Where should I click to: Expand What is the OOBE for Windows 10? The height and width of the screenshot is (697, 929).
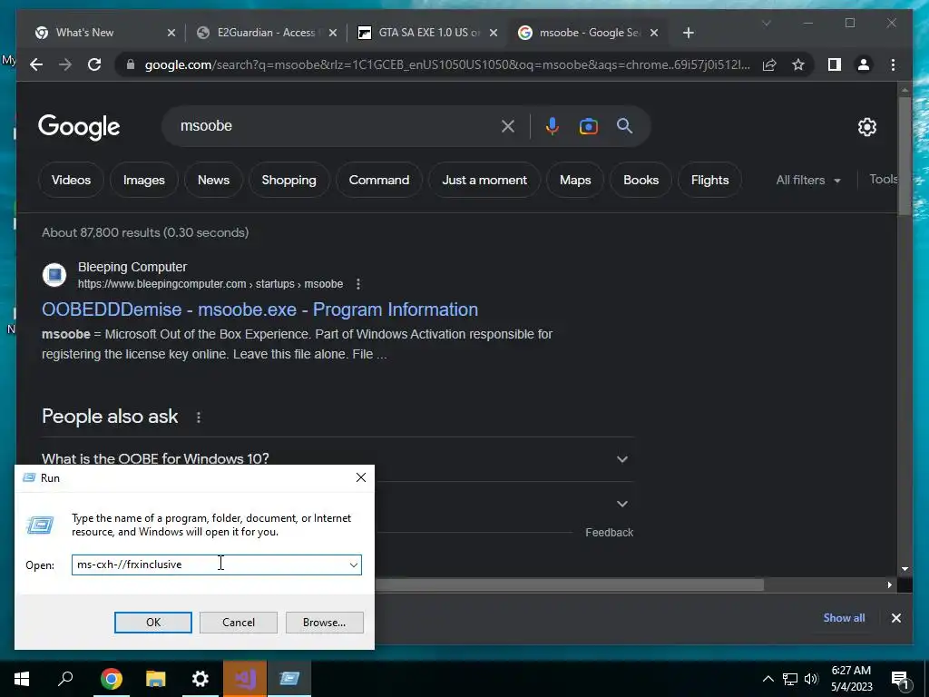(x=337, y=458)
